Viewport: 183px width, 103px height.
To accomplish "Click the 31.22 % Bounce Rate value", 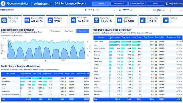I will pos(106,21).
